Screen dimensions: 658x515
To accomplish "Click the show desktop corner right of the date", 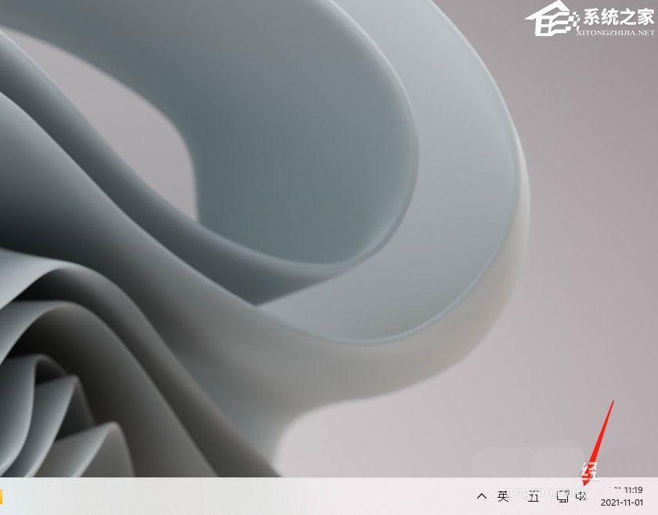I will pos(655,496).
